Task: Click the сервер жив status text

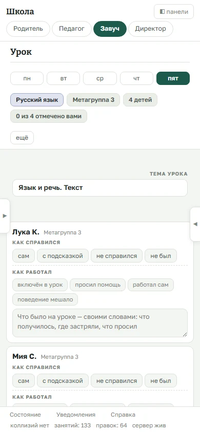Action: 149,425
